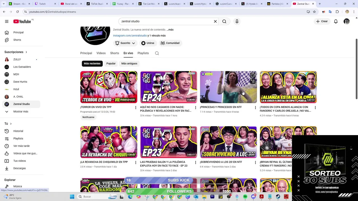
Task: Add princesas video to queue icon
Action: 253,81
